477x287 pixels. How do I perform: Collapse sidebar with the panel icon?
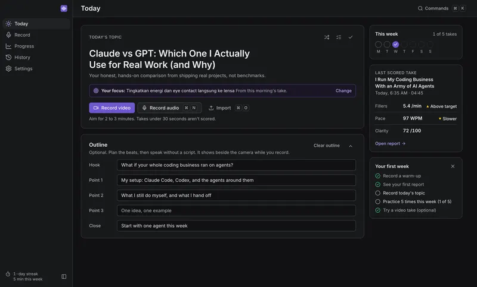(x=64, y=276)
